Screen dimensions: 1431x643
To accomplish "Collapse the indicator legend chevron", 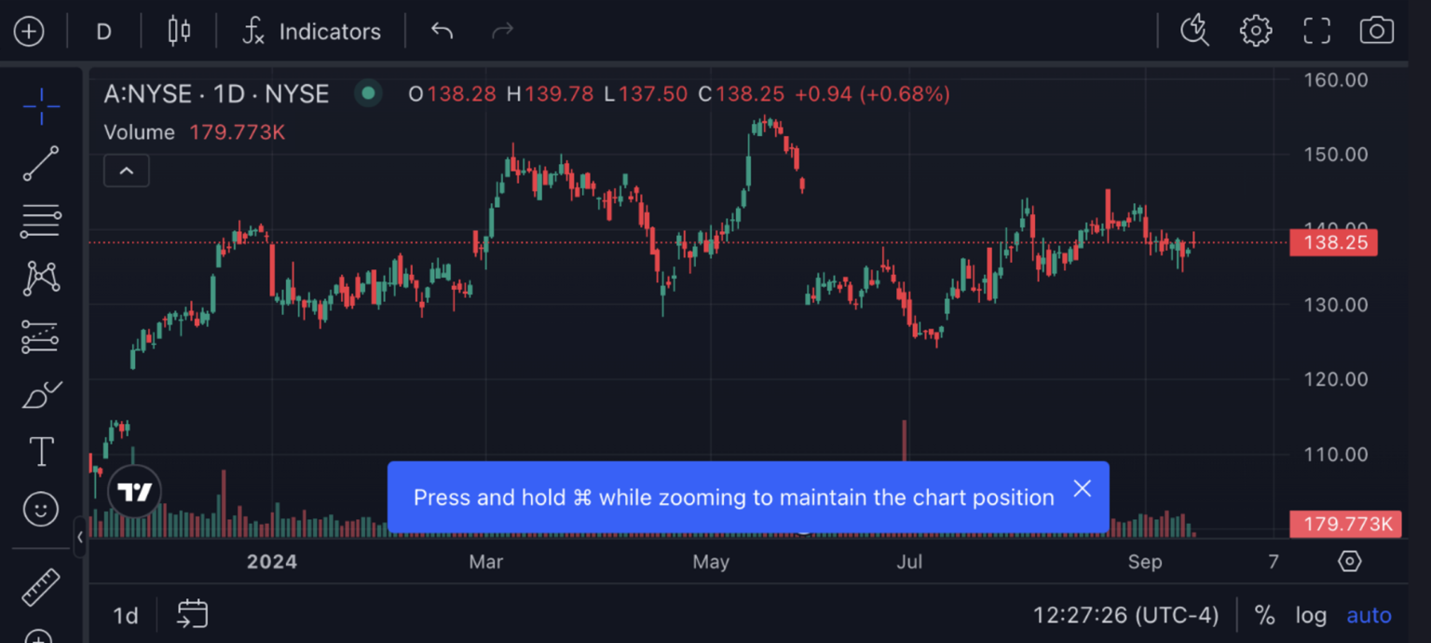I will pos(127,171).
